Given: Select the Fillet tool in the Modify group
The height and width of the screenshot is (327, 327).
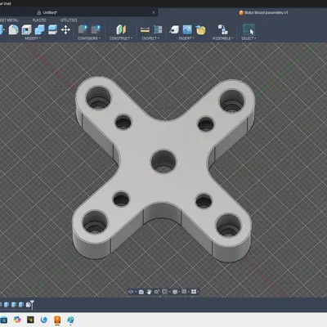Looking at the screenshot, I should click(13, 29).
